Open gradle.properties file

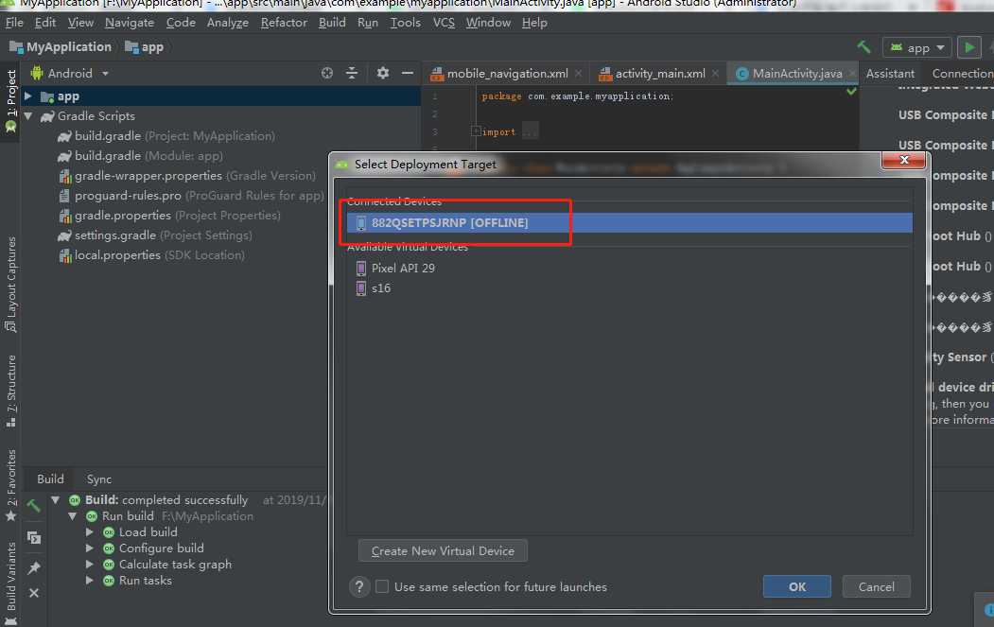[x=169, y=216]
